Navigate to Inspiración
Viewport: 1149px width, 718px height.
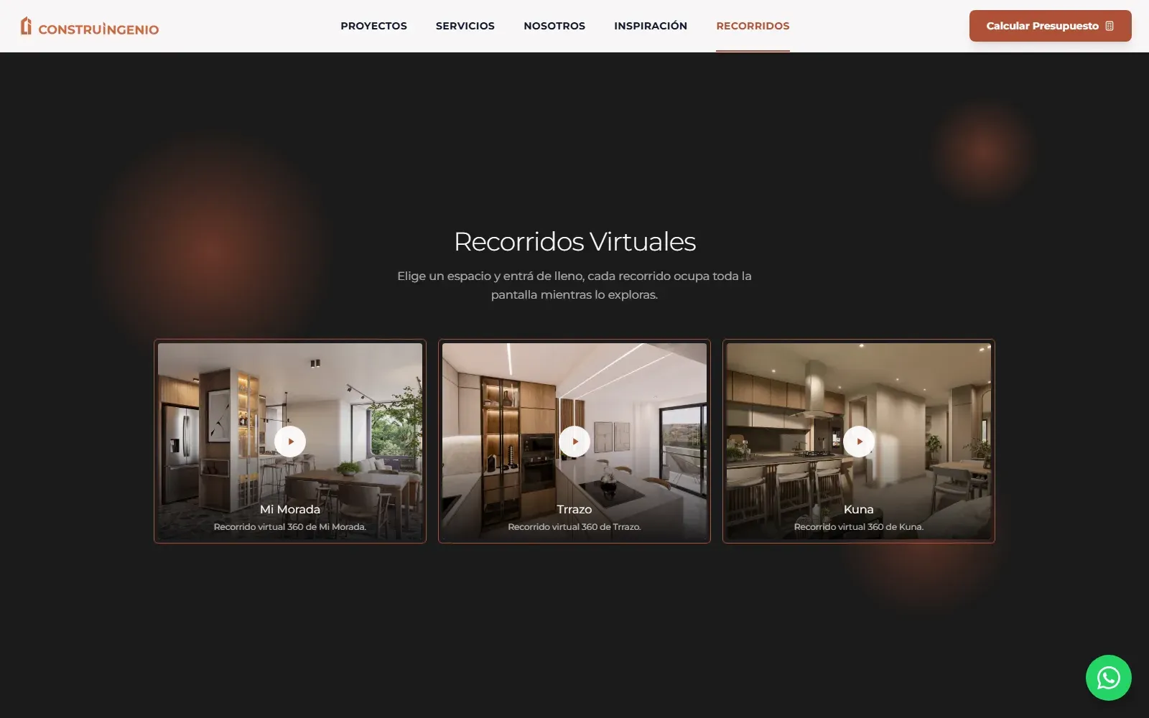[651, 26]
